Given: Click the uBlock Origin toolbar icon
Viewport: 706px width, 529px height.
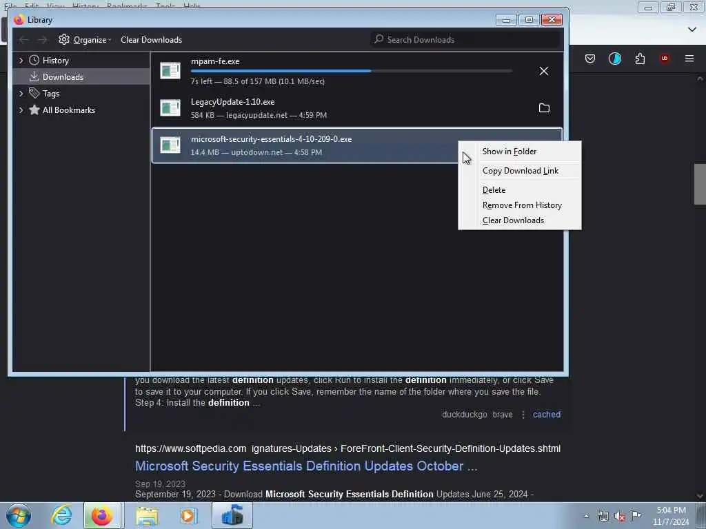Looking at the screenshot, I should point(665,59).
